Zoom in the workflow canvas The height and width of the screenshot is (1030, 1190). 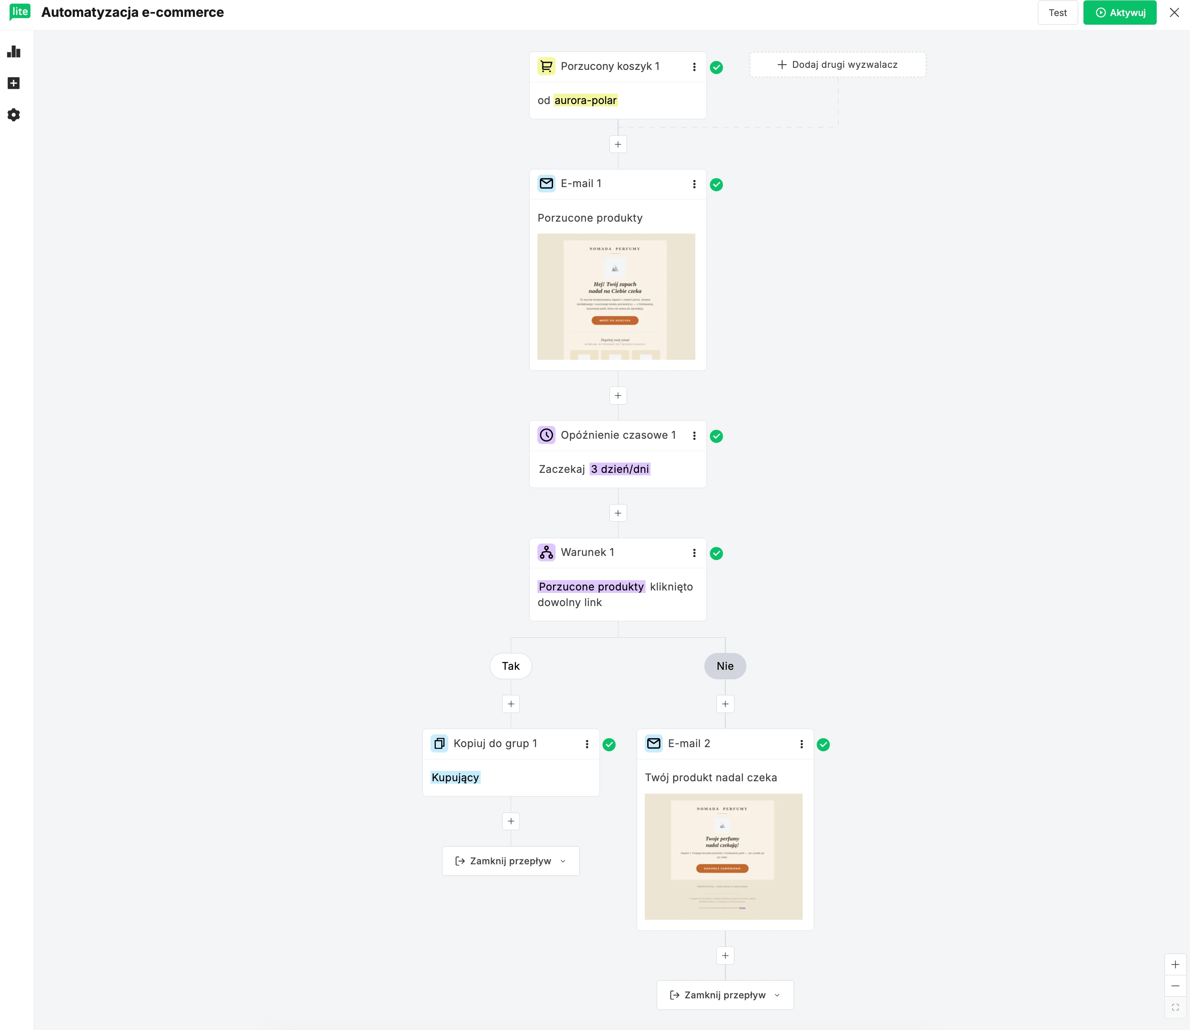[1175, 965]
